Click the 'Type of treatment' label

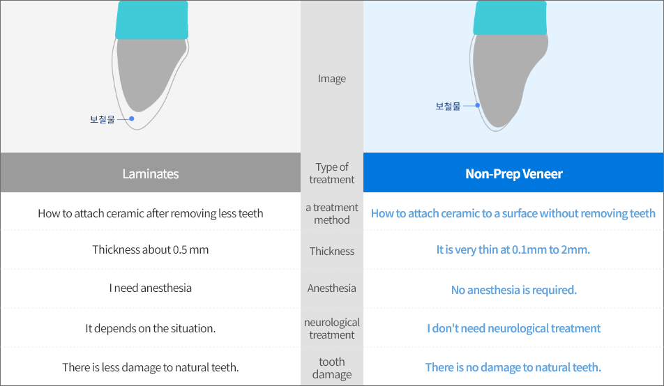332,173
